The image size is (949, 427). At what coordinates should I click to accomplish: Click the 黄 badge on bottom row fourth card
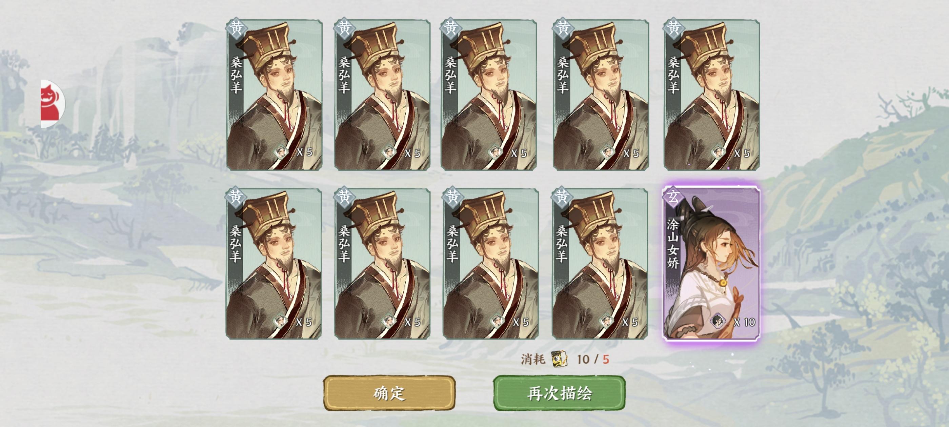click(x=562, y=196)
